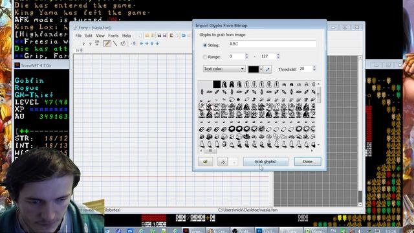Click the black Save floppy icon

[x=159, y=36]
